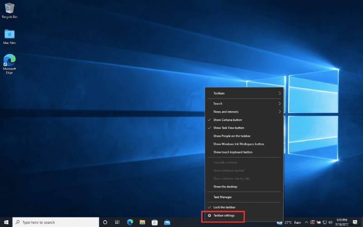Open the Windows Start button

point(5,222)
